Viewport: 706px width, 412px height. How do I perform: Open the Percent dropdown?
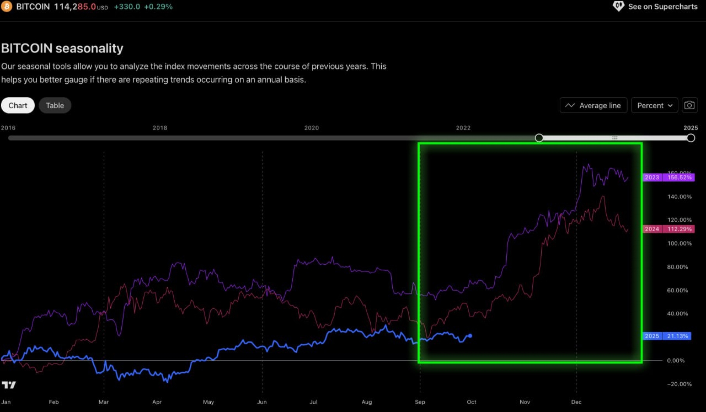(x=654, y=105)
